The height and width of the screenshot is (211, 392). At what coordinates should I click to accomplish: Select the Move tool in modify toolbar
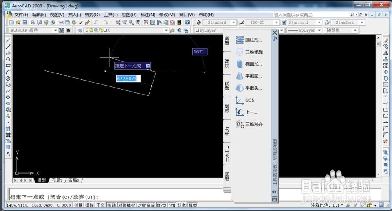tap(386, 72)
